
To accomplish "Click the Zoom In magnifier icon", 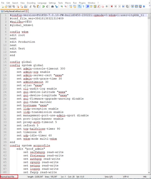I will (62, 7).
